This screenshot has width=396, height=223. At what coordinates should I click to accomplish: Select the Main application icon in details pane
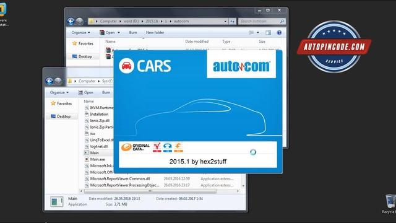(x=56, y=201)
